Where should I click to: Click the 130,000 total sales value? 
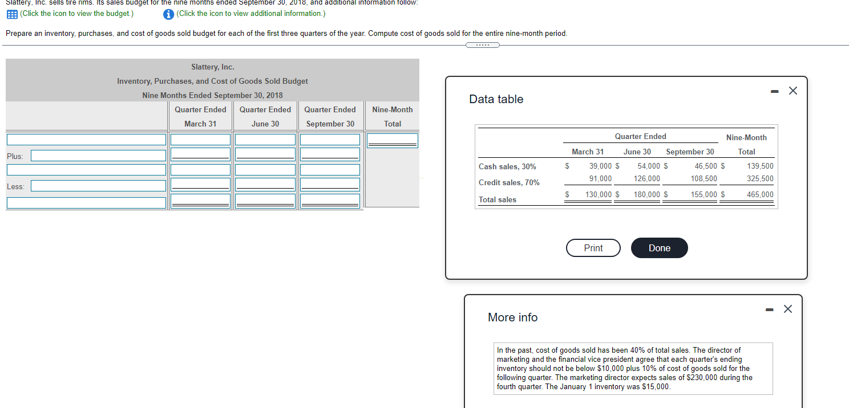pos(599,194)
